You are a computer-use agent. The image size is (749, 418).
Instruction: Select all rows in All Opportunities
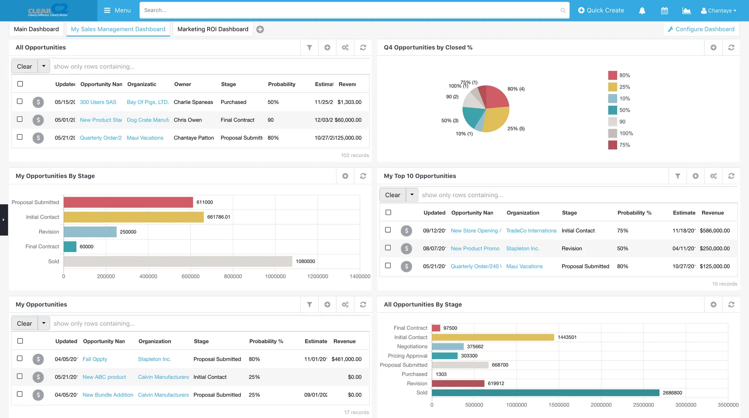click(x=20, y=84)
